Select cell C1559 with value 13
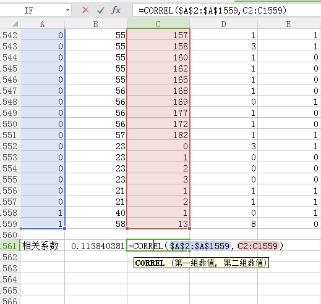This screenshot has height=304, width=321. [158, 224]
